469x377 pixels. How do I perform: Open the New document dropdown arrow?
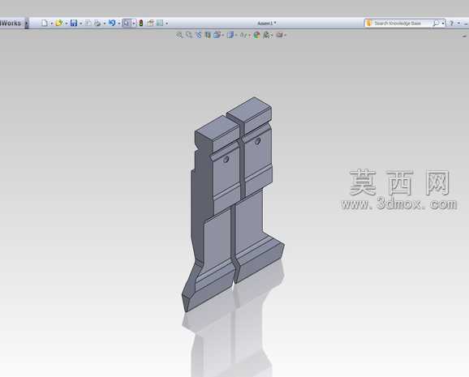click(x=51, y=24)
